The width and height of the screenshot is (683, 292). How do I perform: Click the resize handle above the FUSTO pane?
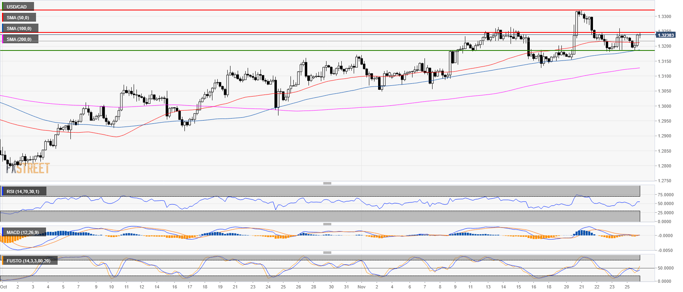[327, 252]
